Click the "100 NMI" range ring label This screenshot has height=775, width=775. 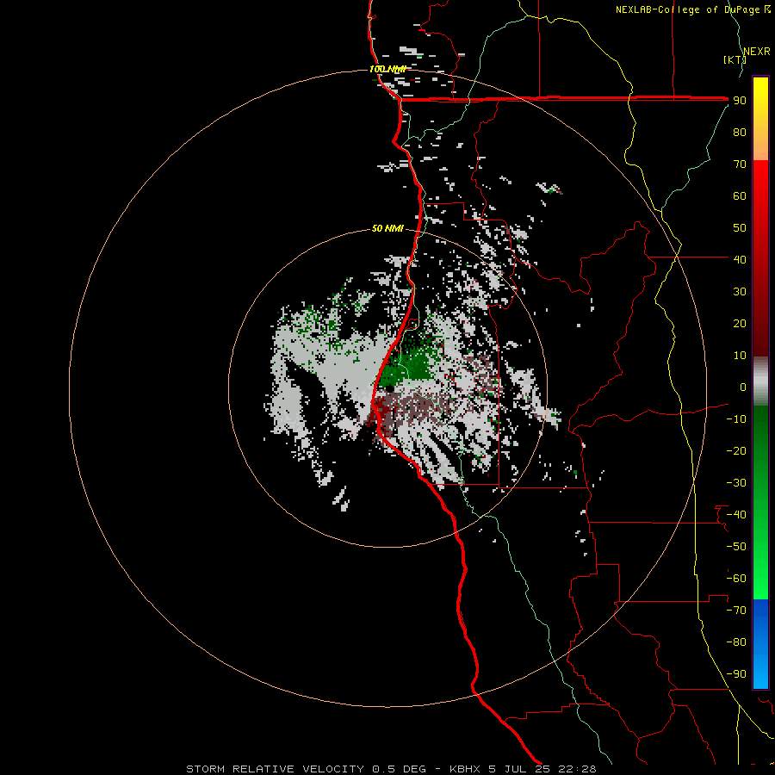tap(387, 69)
